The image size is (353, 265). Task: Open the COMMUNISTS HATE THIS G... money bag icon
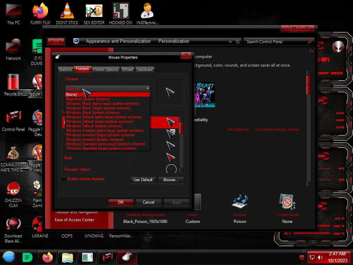(13, 159)
